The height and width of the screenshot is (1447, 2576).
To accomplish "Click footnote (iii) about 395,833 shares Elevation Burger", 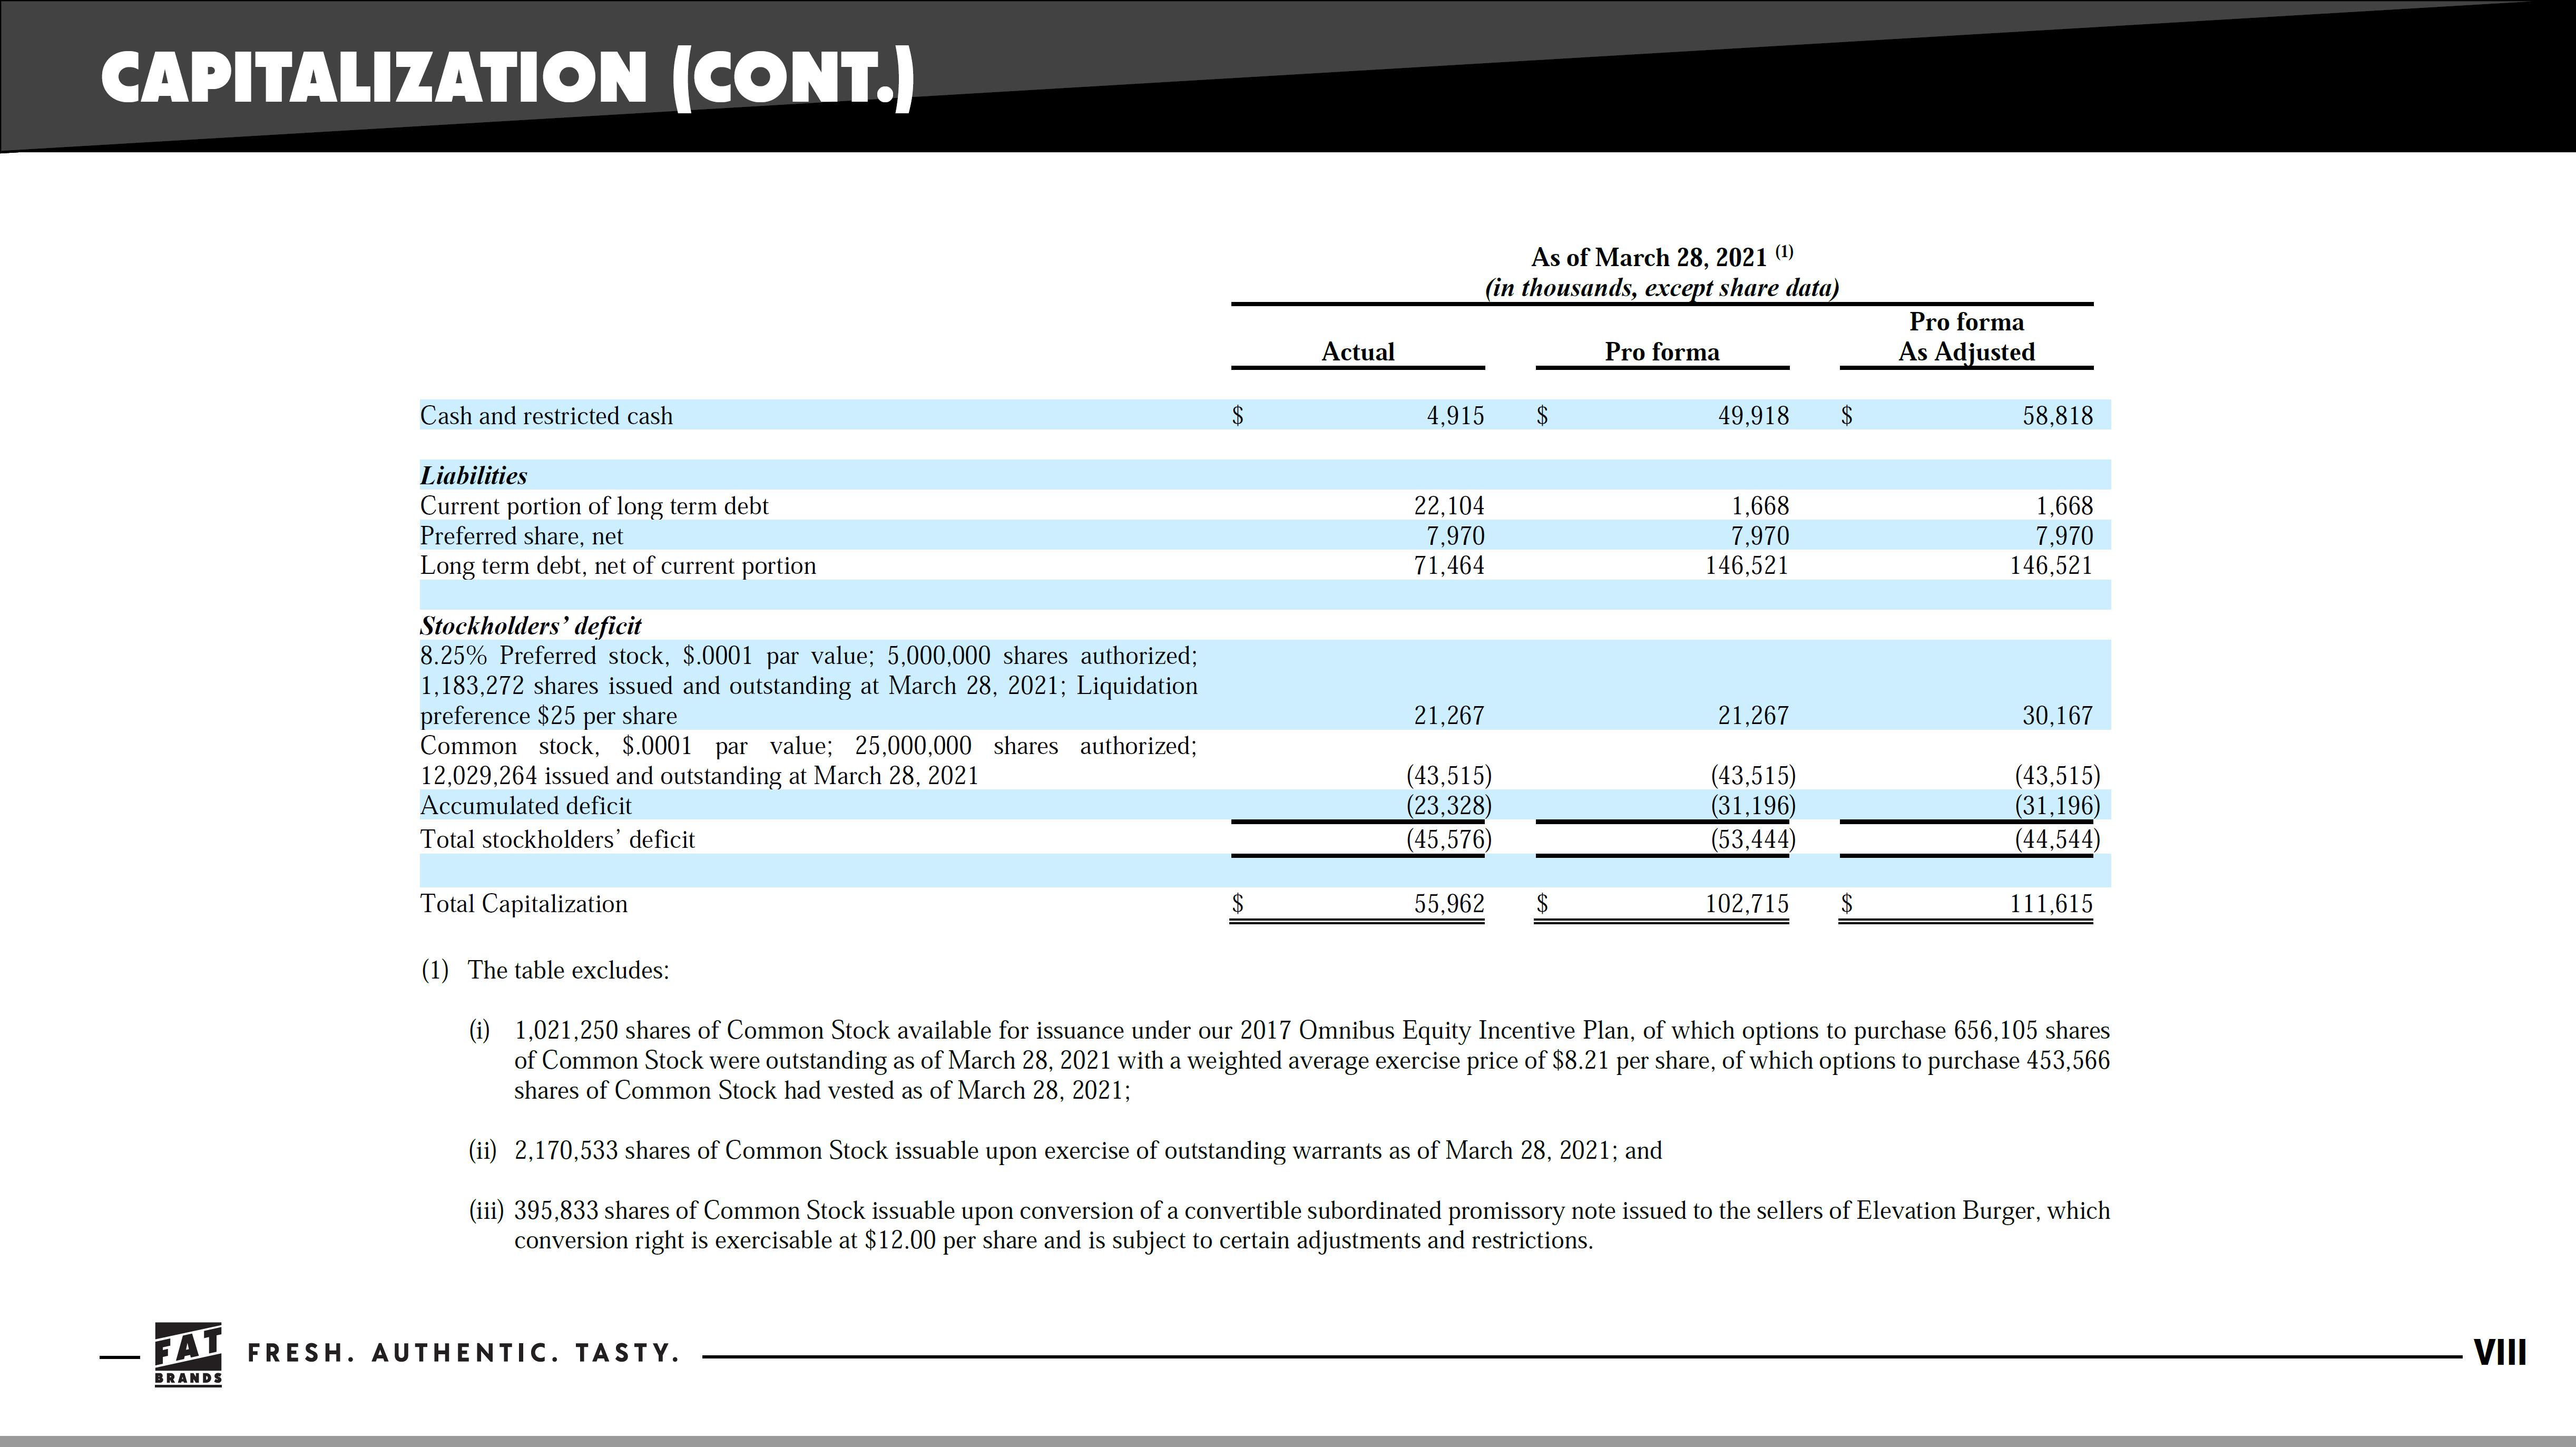I will [1312, 1225].
